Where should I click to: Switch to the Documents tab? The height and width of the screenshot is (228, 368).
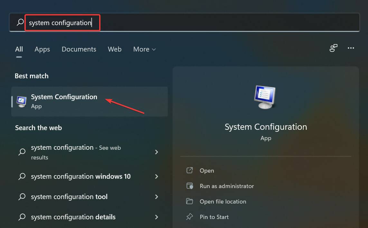pyautogui.click(x=79, y=49)
